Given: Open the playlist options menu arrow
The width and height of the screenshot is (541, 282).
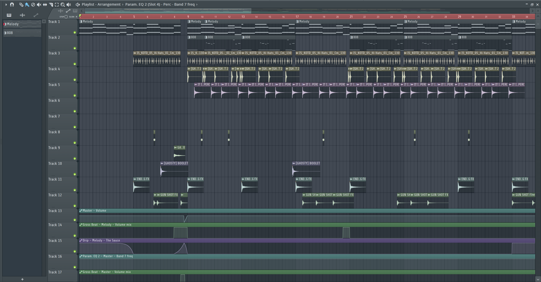Looking at the screenshot, I should pyautogui.click(x=6, y=5).
